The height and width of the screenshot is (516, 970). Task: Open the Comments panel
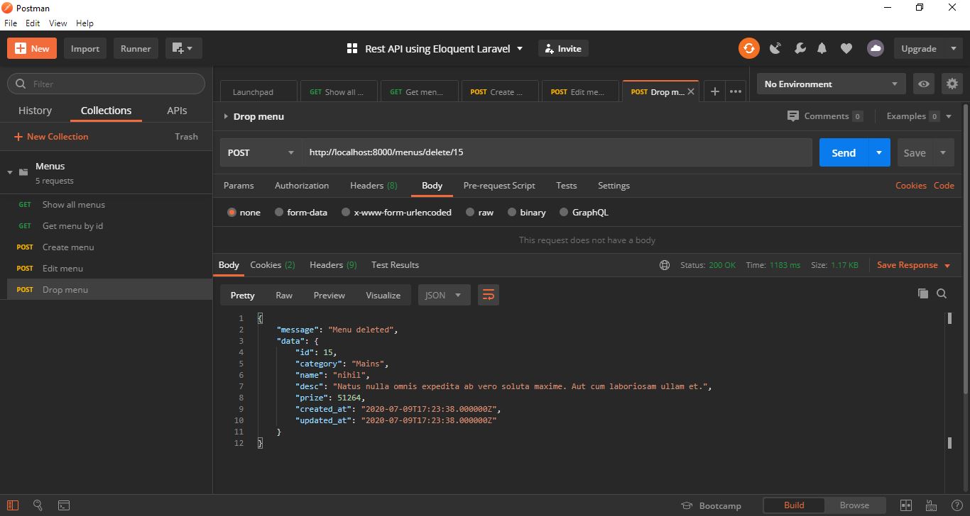coord(825,116)
